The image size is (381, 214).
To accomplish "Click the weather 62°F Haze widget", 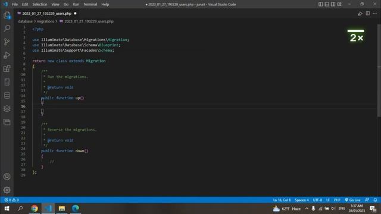I will pyautogui.click(x=287, y=209).
